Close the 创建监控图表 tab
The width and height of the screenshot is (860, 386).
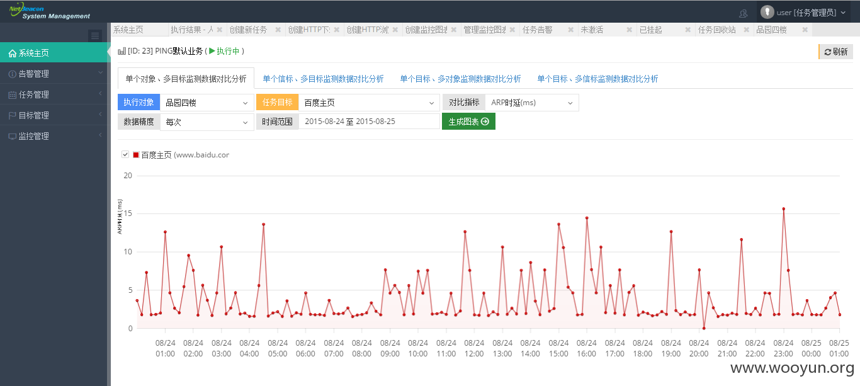pos(453,30)
